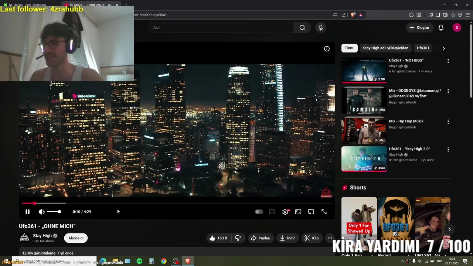473x266 pixels.
Task: Seek using the red video progress bar
Action: [177, 203]
